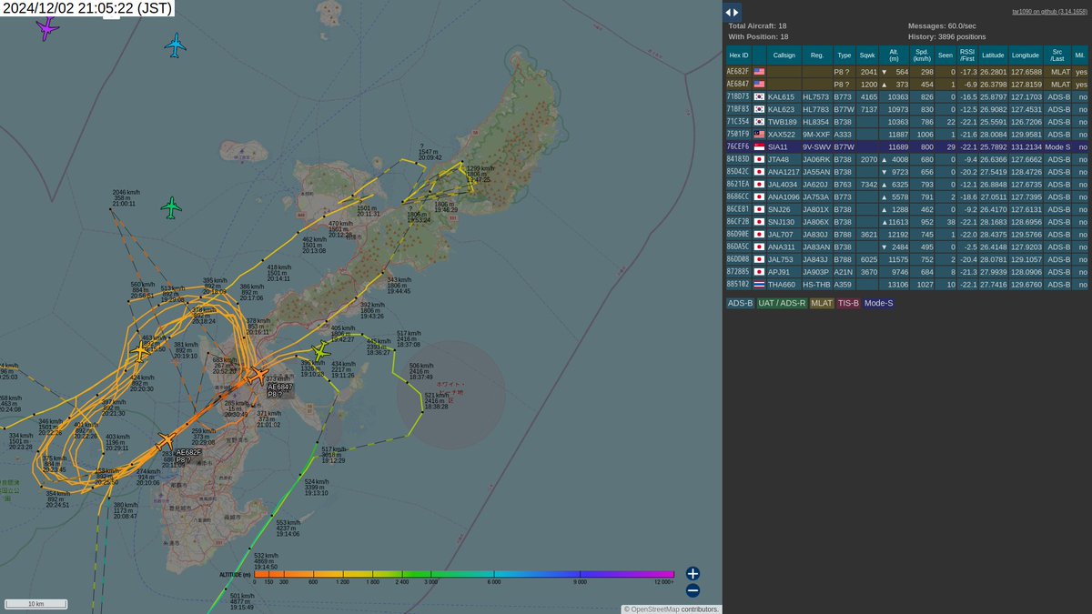This screenshot has width=1092, height=614.
Task: Click the Korean flag in the KAL615 row
Action: (x=759, y=96)
